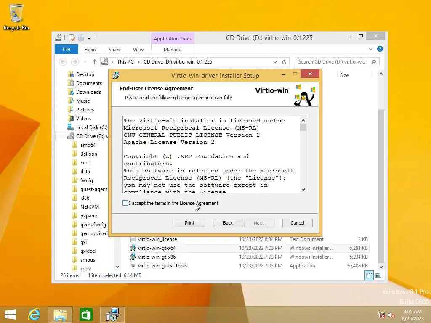Click the guest-agent folder icon
This screenshot has width=431, height=323.
coord(75,189)
